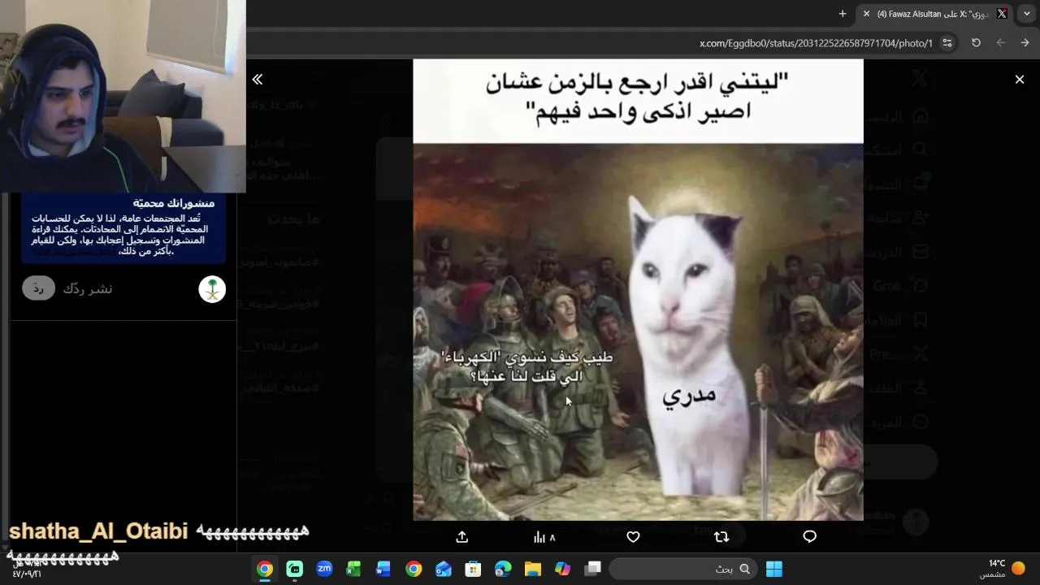The image size is (1040, 585).
Task: Repost using the retweet arrows icon
Action: coord(721,537)
